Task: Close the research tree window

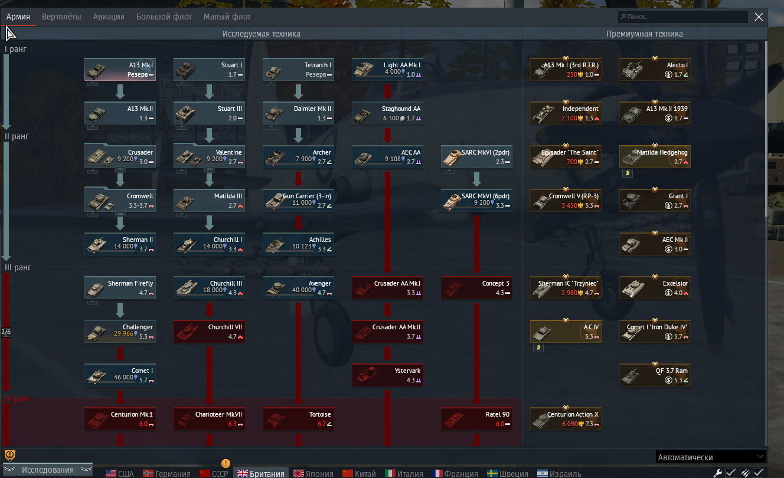Action: (759, 17)
